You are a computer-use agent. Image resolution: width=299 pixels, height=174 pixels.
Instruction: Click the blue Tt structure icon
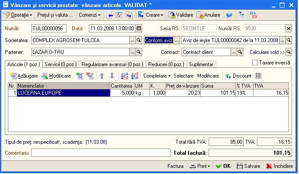(242, 14)
